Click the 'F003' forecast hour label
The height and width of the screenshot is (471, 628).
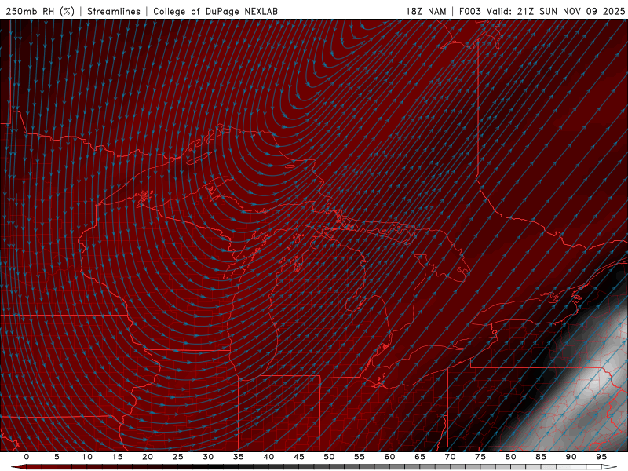tap(470, 11)
